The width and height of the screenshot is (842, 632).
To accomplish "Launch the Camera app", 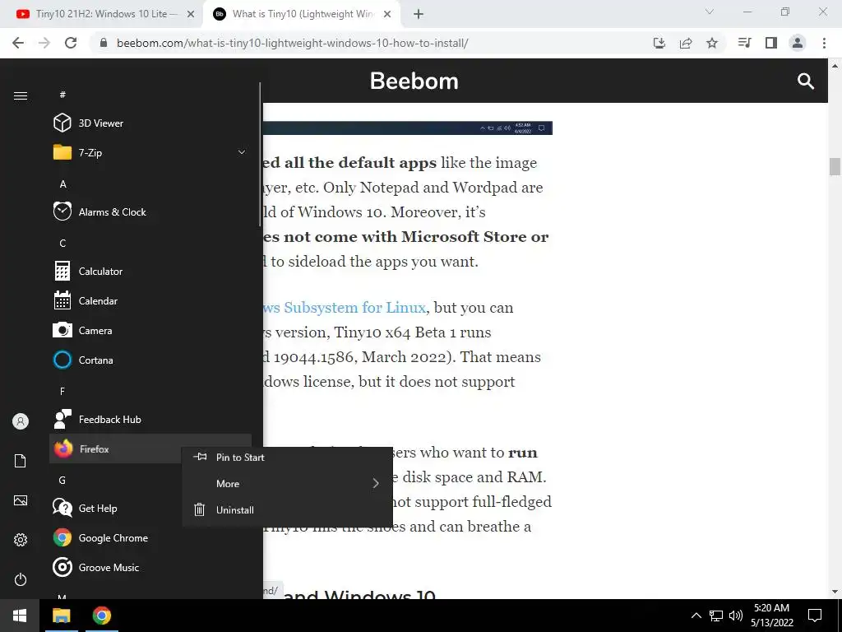I will pos(150,331).
